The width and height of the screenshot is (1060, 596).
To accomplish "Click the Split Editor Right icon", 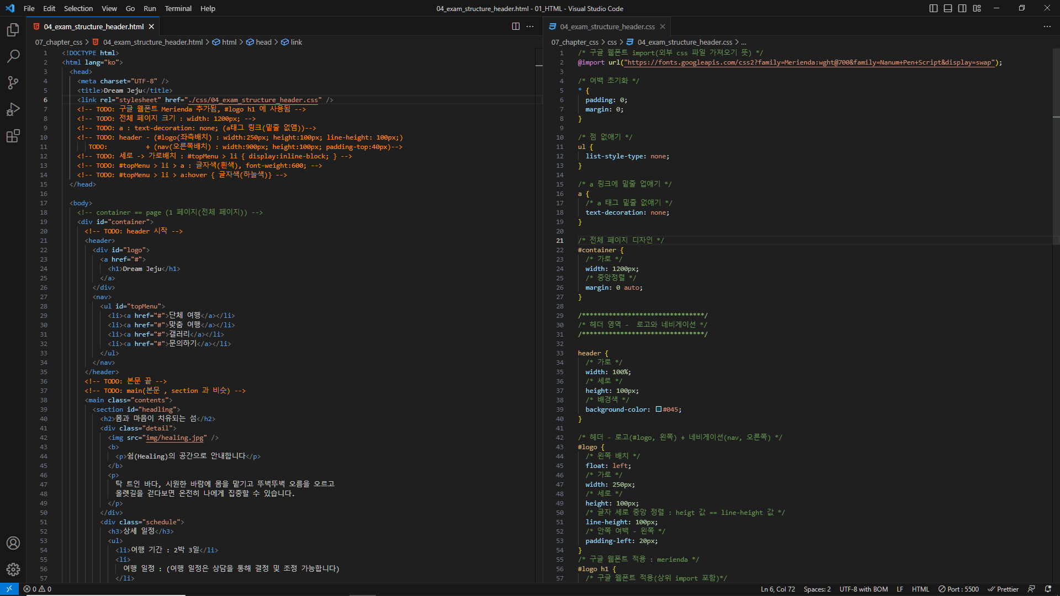I will coord(516,26).
